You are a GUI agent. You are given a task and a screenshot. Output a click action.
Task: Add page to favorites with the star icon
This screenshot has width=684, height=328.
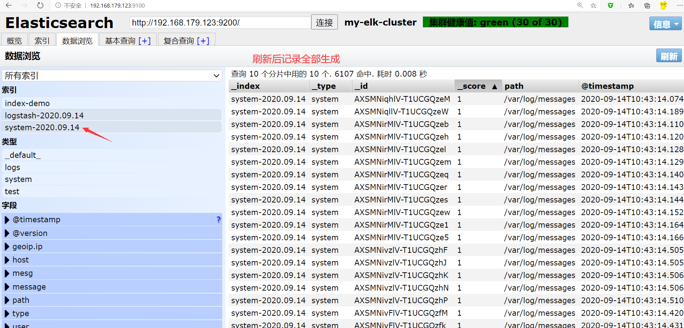[x=593, y=5]
